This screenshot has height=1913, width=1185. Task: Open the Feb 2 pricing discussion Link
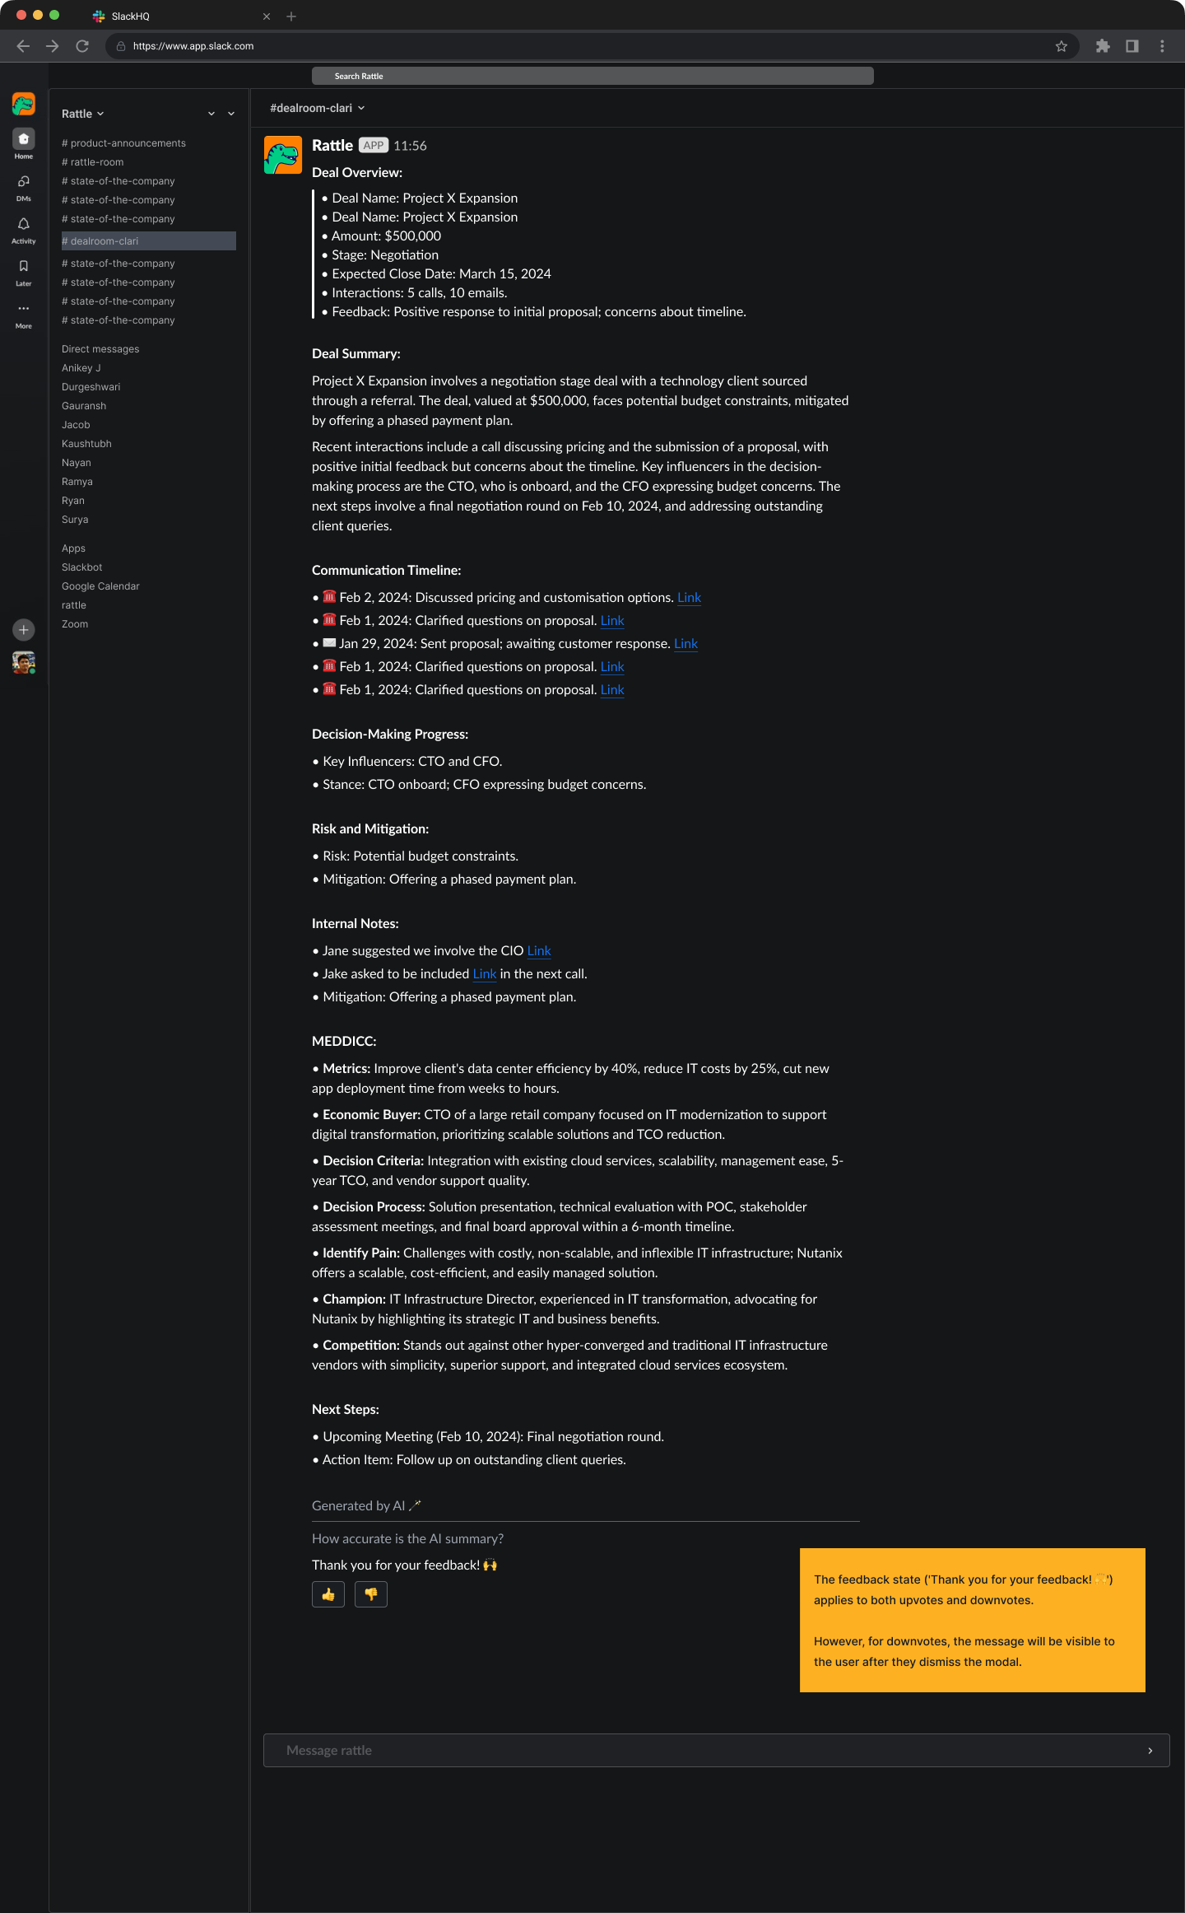(x=689, y=597)
